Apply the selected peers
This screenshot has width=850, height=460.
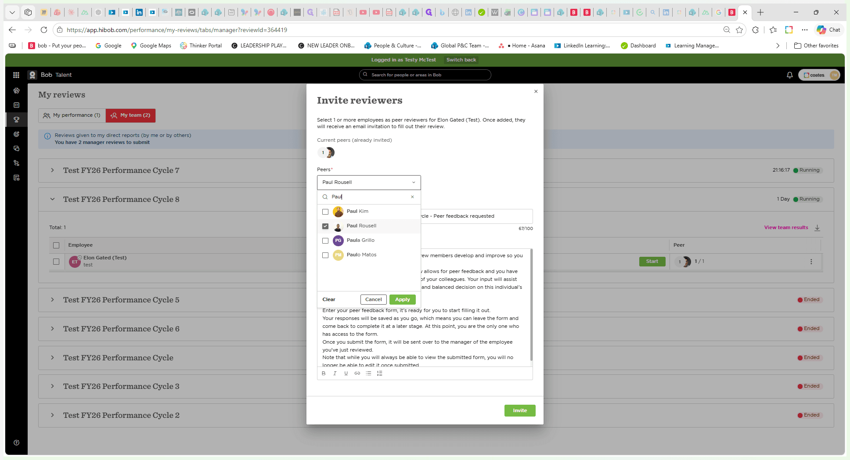tap(403, 300)
